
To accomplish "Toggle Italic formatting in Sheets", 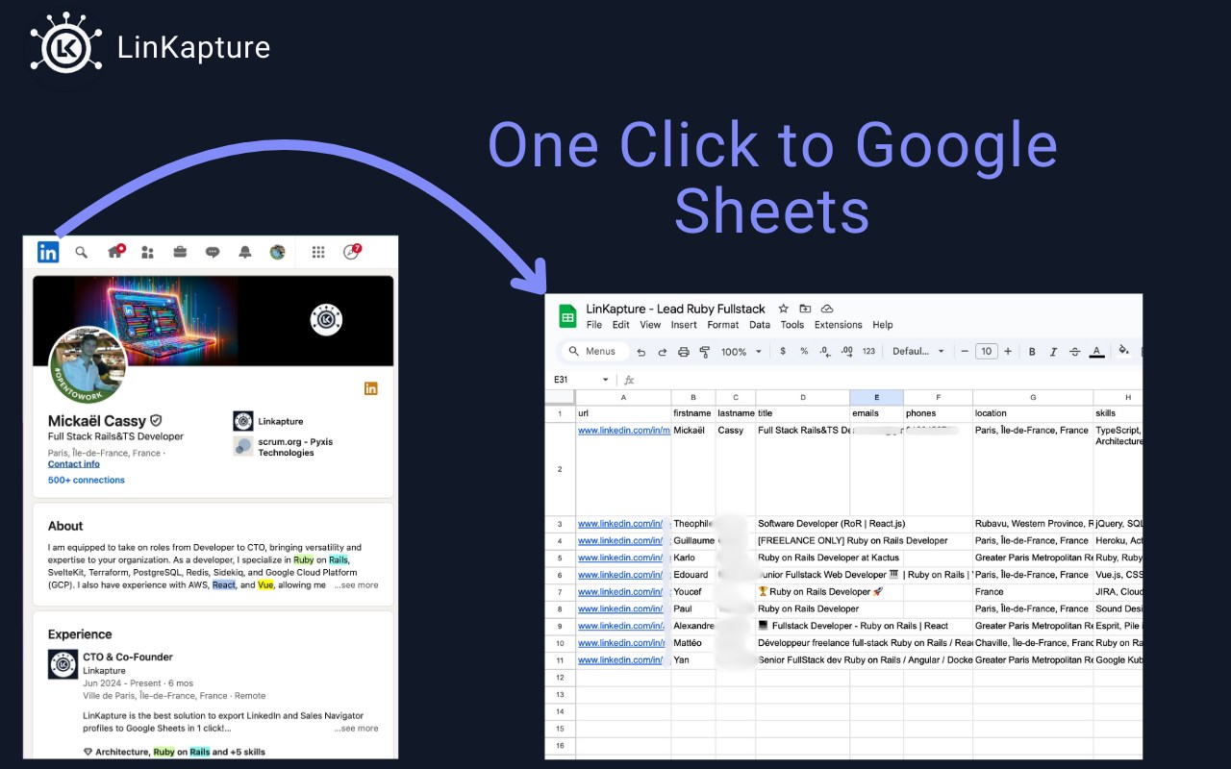I will click(x=1053, y=352).
